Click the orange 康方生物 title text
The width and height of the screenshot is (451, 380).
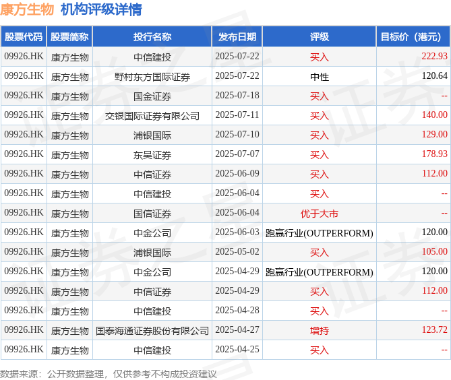(x=27, y=9)
